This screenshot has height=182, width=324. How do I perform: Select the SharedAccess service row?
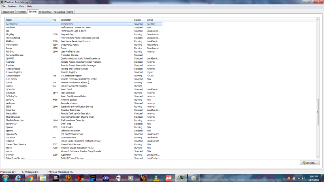[83, 117]
